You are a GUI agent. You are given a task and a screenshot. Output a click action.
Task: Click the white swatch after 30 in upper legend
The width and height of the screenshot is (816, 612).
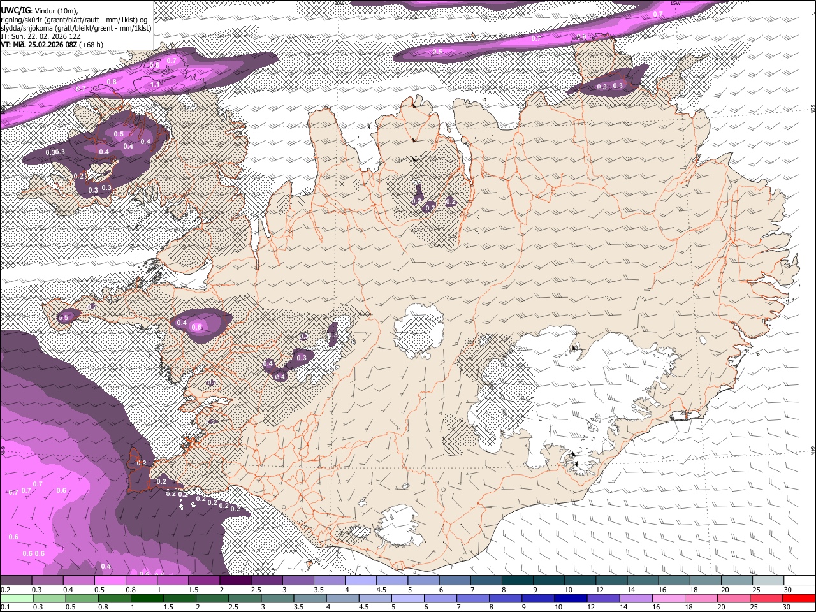click(799, 581)
